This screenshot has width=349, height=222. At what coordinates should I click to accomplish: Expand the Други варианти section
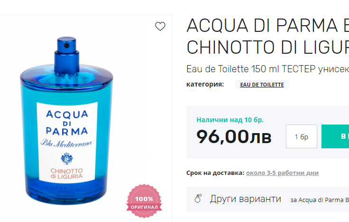(246, 199)
